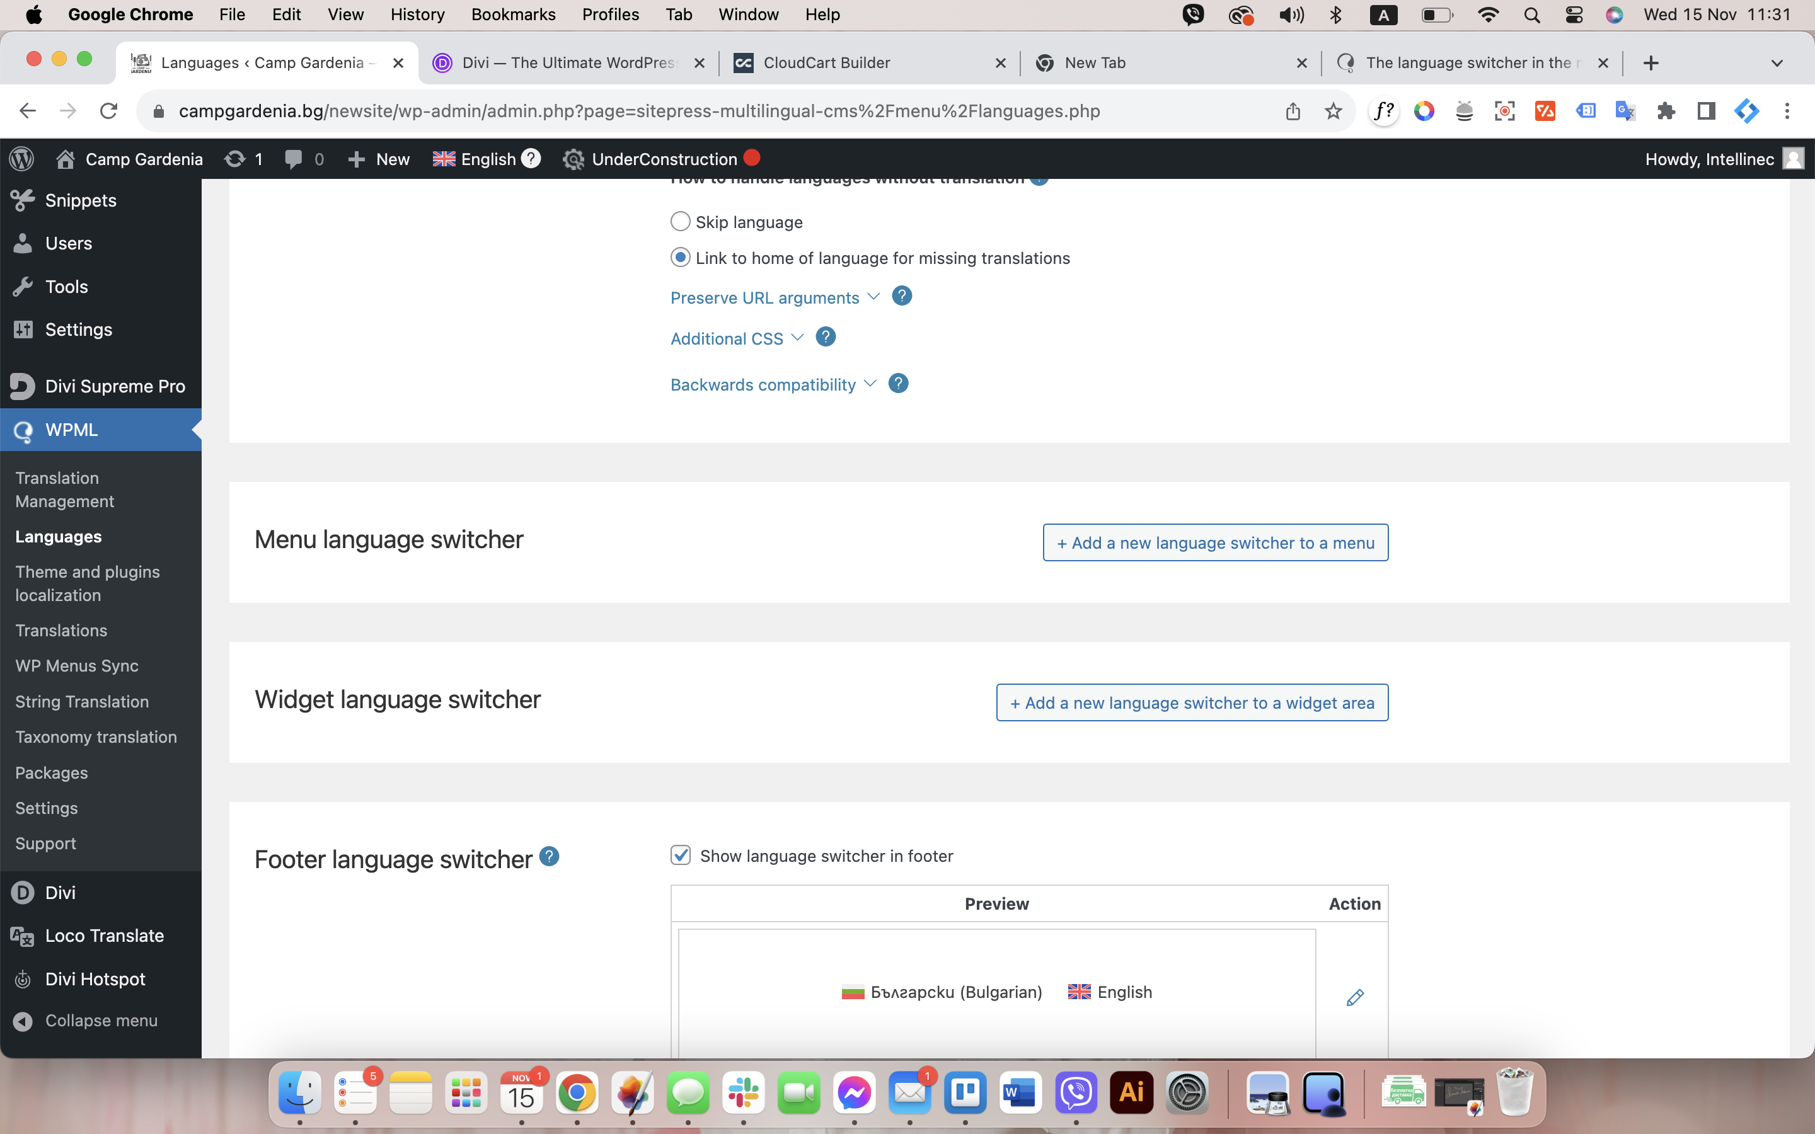This screenshot has height=1134, width=1815.
Task: Bookmark this page with star icon
Action: 1333,111
